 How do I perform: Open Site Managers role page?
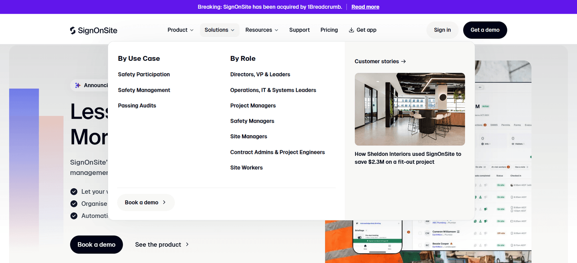248,136
